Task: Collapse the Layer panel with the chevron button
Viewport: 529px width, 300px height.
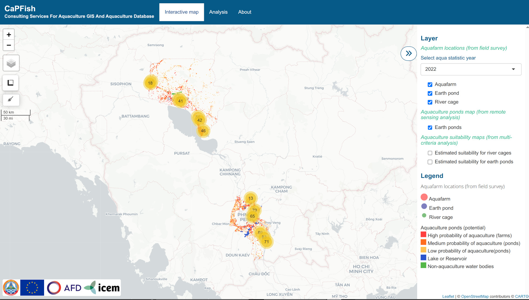Action: [408, 54]
